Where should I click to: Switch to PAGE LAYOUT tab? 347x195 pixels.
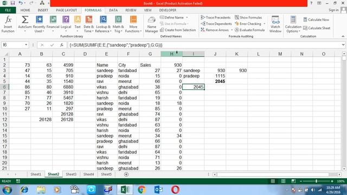click(66, 10)
